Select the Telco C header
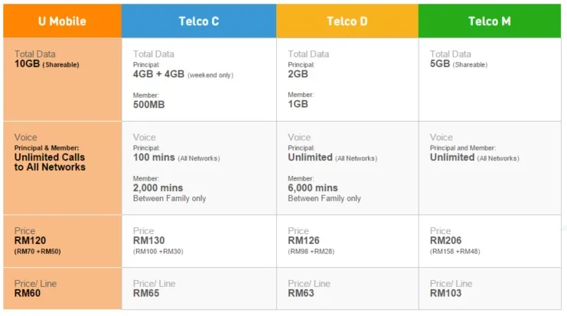 (199, 21)
